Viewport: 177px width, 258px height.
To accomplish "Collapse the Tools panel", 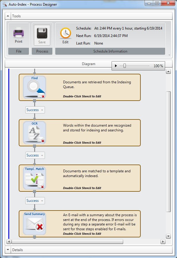I will 8,16.
